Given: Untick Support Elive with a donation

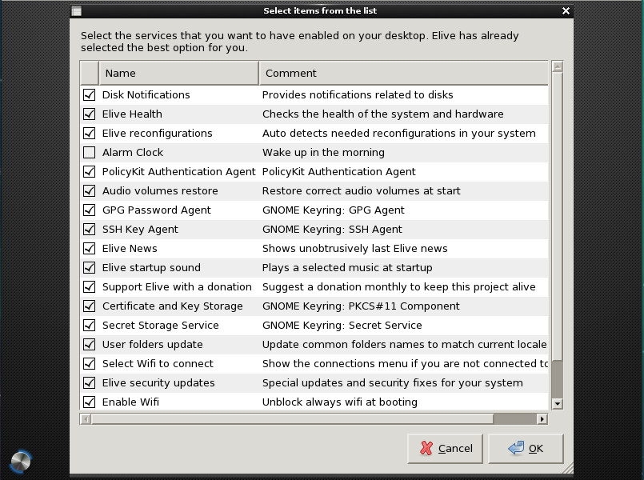Looking at the screenshot, I should click(89, 287).
